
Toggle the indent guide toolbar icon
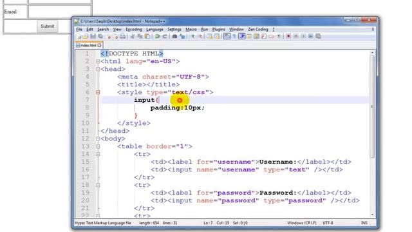point(242,36)
